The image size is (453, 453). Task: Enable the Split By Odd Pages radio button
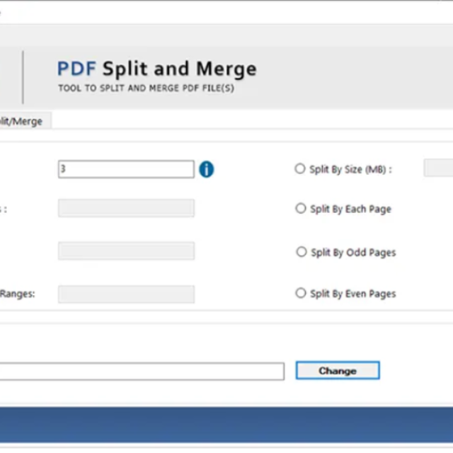click(x=302, y=252)
